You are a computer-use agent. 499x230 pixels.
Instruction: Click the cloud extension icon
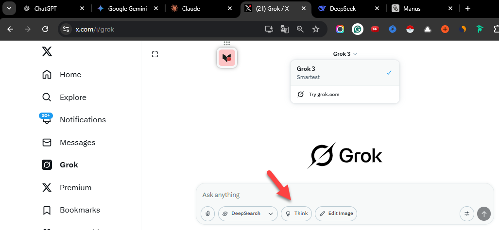click(428, 29)
